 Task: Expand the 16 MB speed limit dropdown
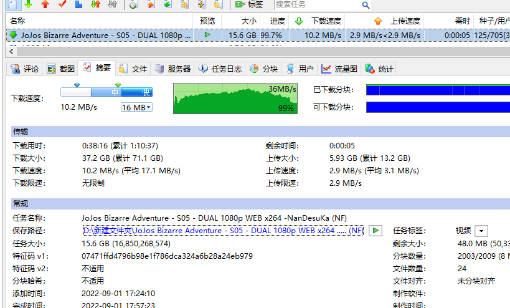click(x=136, y=108)
